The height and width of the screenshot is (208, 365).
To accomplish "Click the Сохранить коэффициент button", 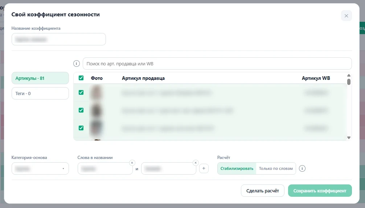I will point(320,191).
